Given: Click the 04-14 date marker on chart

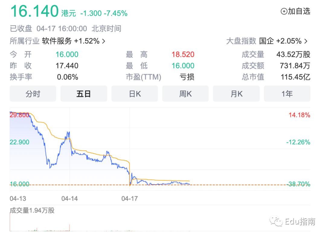Looking at the screenshot, I should click(69, 199).
